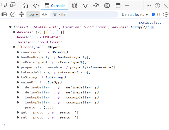Click the console prompt input line
The height and width of the screenshot is (130, 169).
coord(86,125)
